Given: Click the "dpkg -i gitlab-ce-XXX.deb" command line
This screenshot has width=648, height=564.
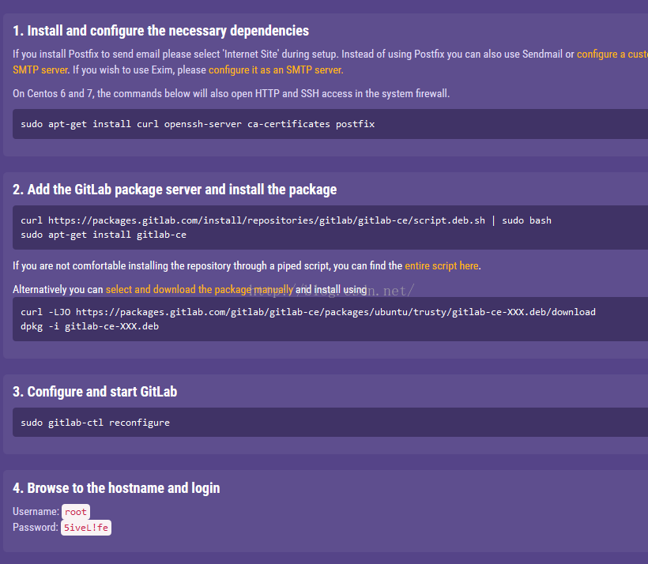Looking at the screenshot, I should click(89, 326).
